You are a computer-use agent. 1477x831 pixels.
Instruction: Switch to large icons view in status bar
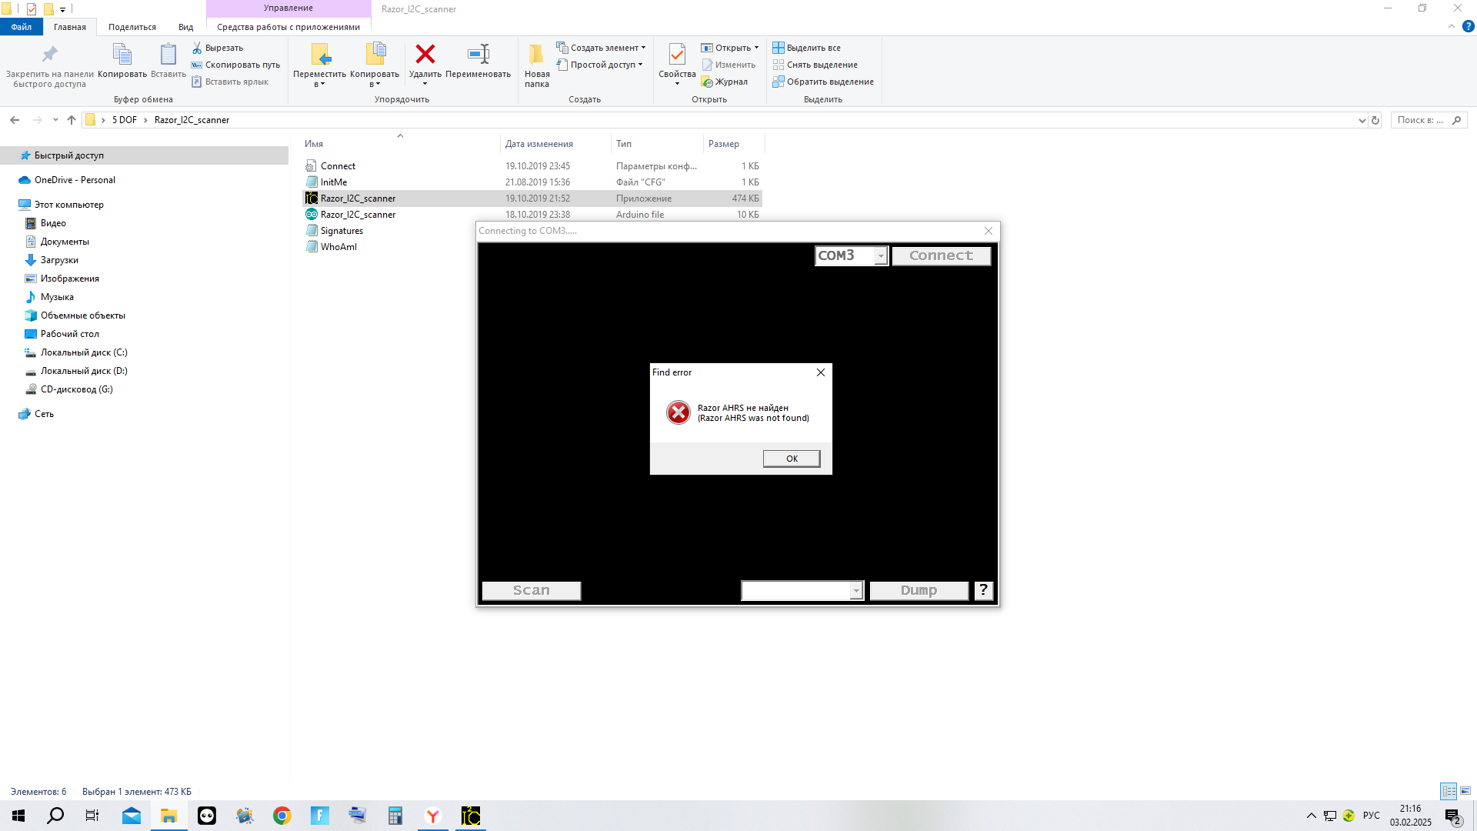coord(1465,791)
